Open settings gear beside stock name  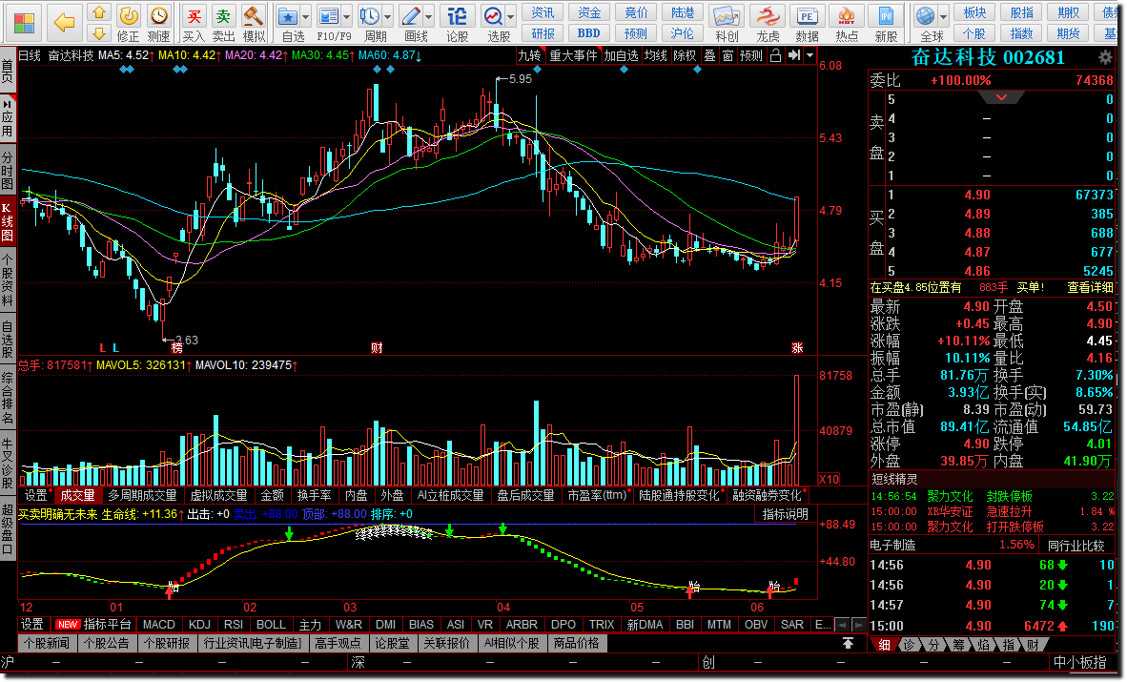[x=1105, y=57]
